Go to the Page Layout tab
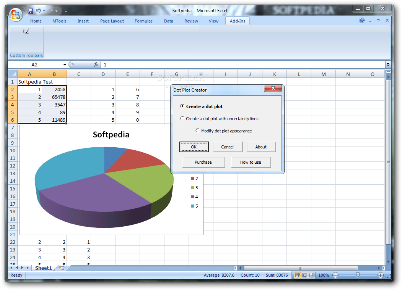The height and width of the screenshot is (290, 402). tap(112, 21)
